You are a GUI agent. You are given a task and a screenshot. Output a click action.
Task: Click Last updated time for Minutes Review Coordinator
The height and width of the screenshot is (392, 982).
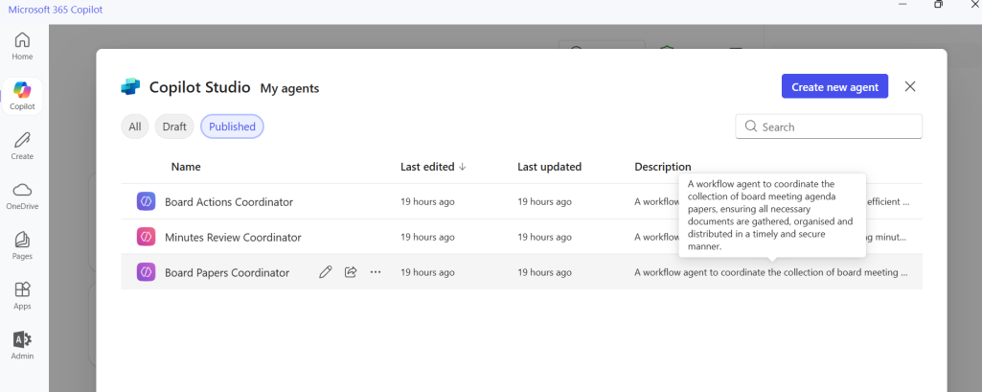544,238
